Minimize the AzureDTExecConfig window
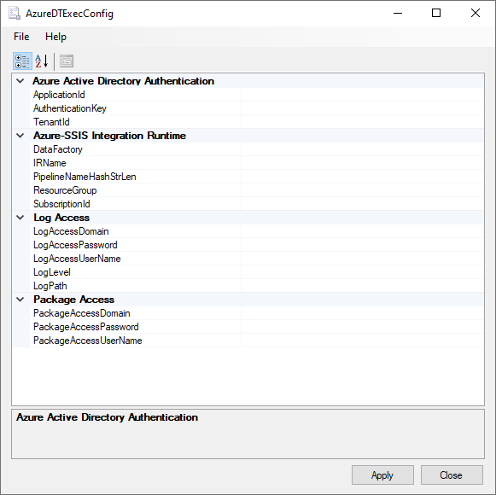Image resolution: width=496 pixels, height=495 pixels. tap(398, 14)
